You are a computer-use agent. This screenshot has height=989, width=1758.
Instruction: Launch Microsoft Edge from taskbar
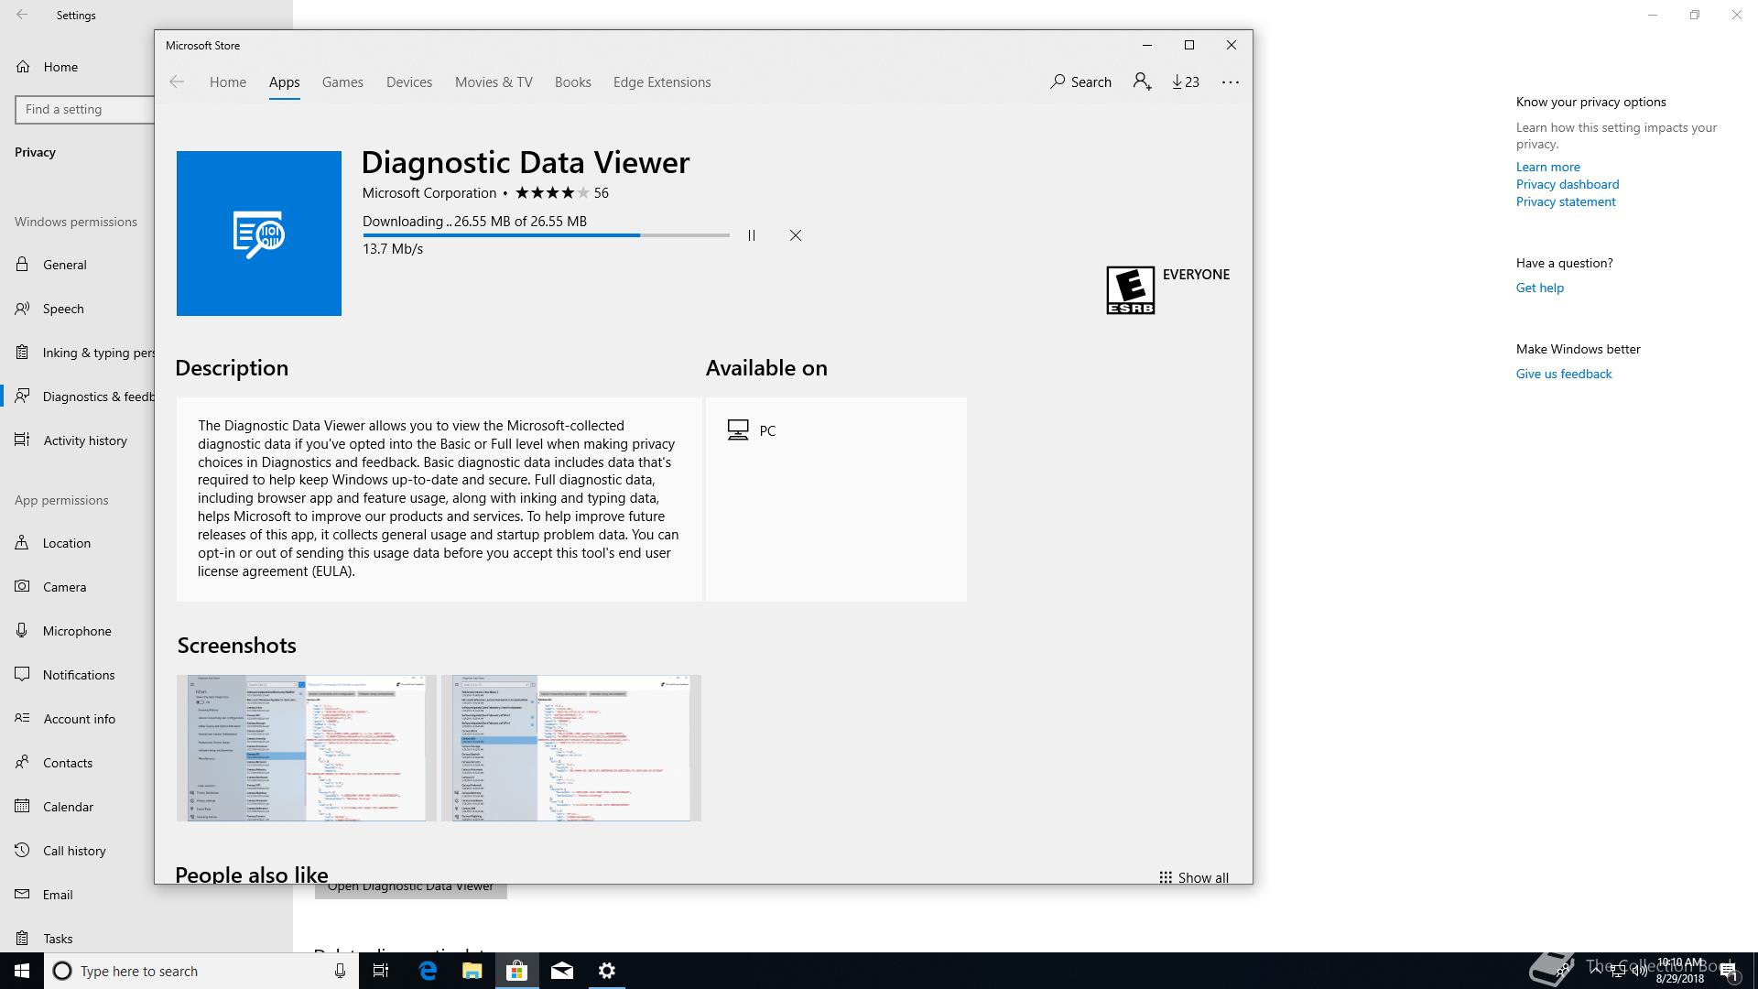tap(428, 971)
